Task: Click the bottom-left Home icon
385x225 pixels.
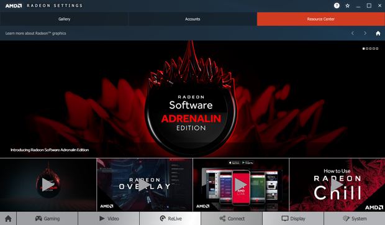Action: pyautogui.click(x=8, y=219)
